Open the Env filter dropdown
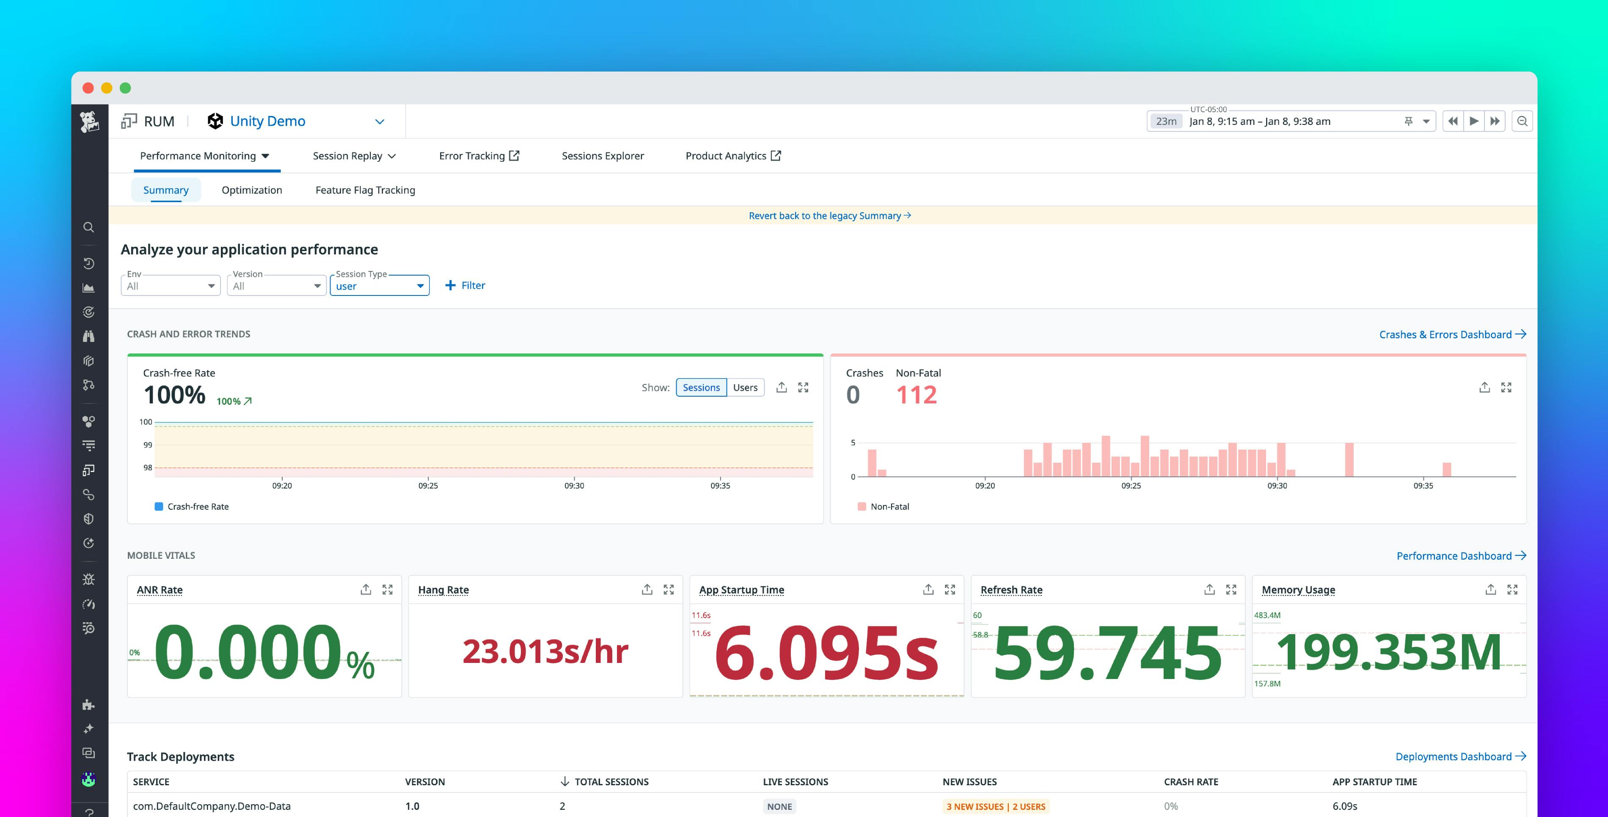The width and height of the screenshot is (1608, 817). click(170, 285)
